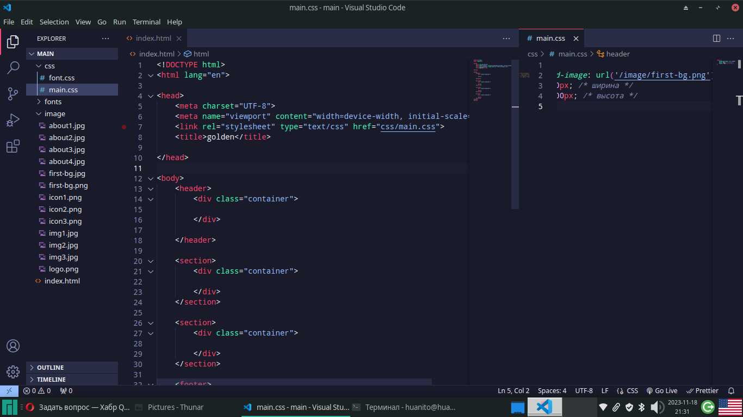Open the Explorer view in activity bar

click(13, 41)
